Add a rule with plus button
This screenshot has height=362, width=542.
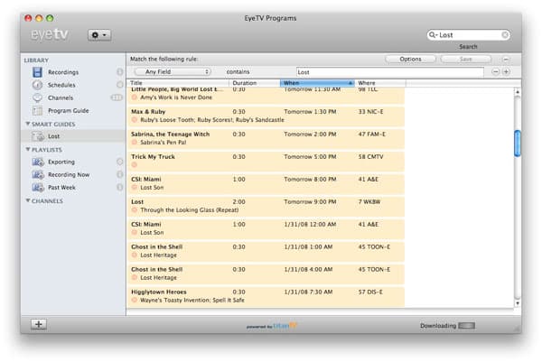point(506,72)
